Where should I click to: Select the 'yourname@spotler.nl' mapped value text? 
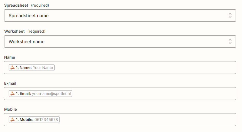(51, 94)
